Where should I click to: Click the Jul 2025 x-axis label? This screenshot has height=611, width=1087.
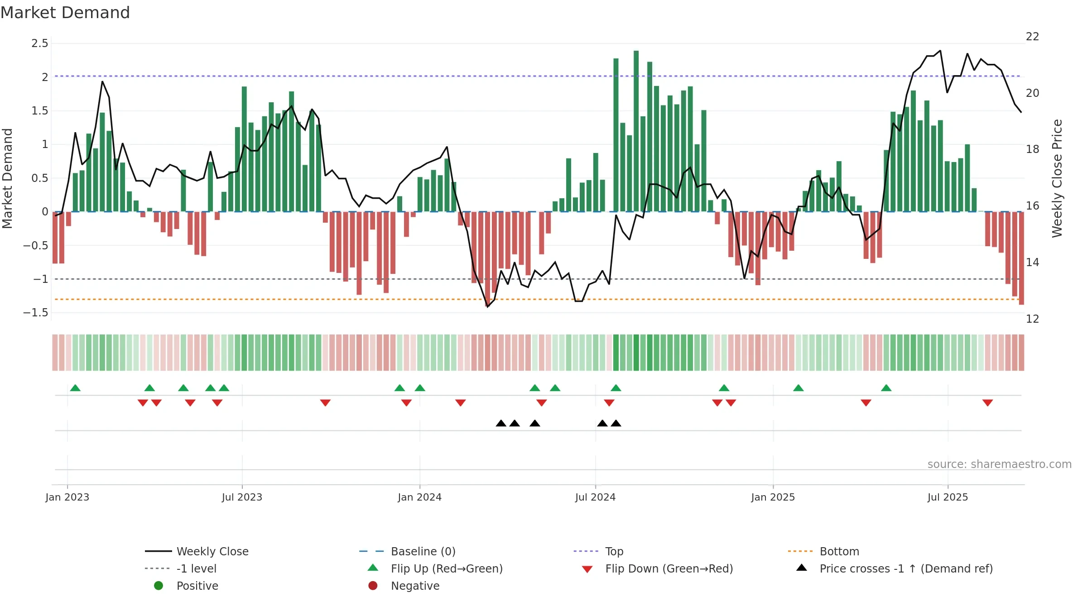coord(948,497)
